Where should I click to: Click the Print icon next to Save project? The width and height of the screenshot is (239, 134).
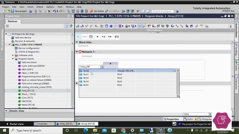(x=31, y=11)
